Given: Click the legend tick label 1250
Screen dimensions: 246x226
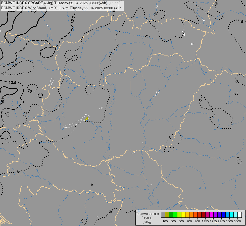Looking at the screenshot, I should click(205, 221).
